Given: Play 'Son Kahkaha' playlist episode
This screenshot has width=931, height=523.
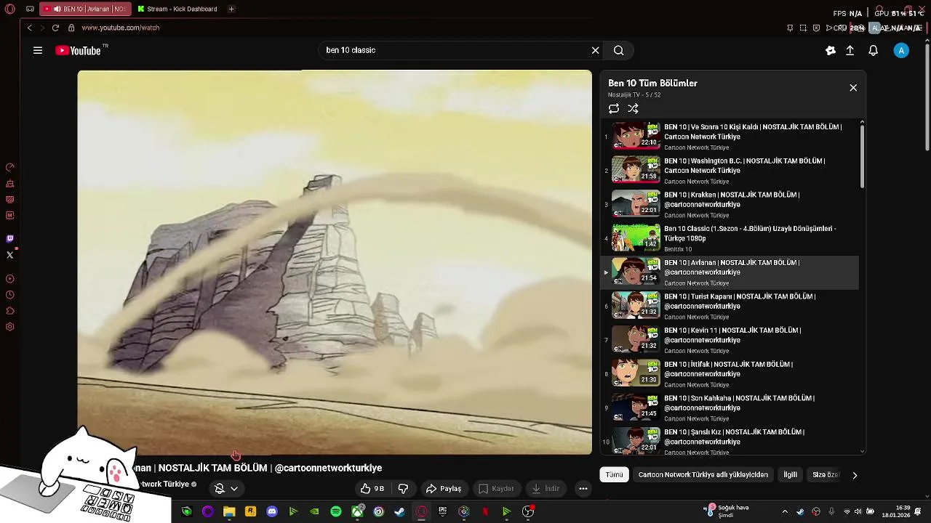Looking at the screenshot, I should click(x=731, y=408).
